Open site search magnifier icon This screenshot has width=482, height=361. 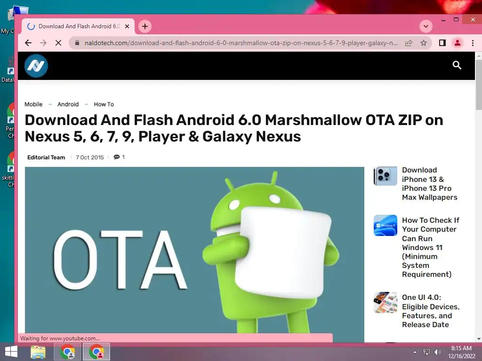coord(457,65)
